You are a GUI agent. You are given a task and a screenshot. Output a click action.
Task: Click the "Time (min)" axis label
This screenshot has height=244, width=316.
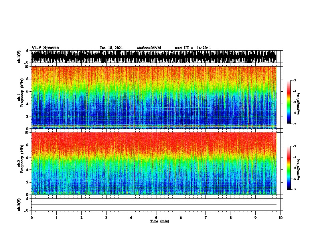pyautogui.click(x=160, y=221)
